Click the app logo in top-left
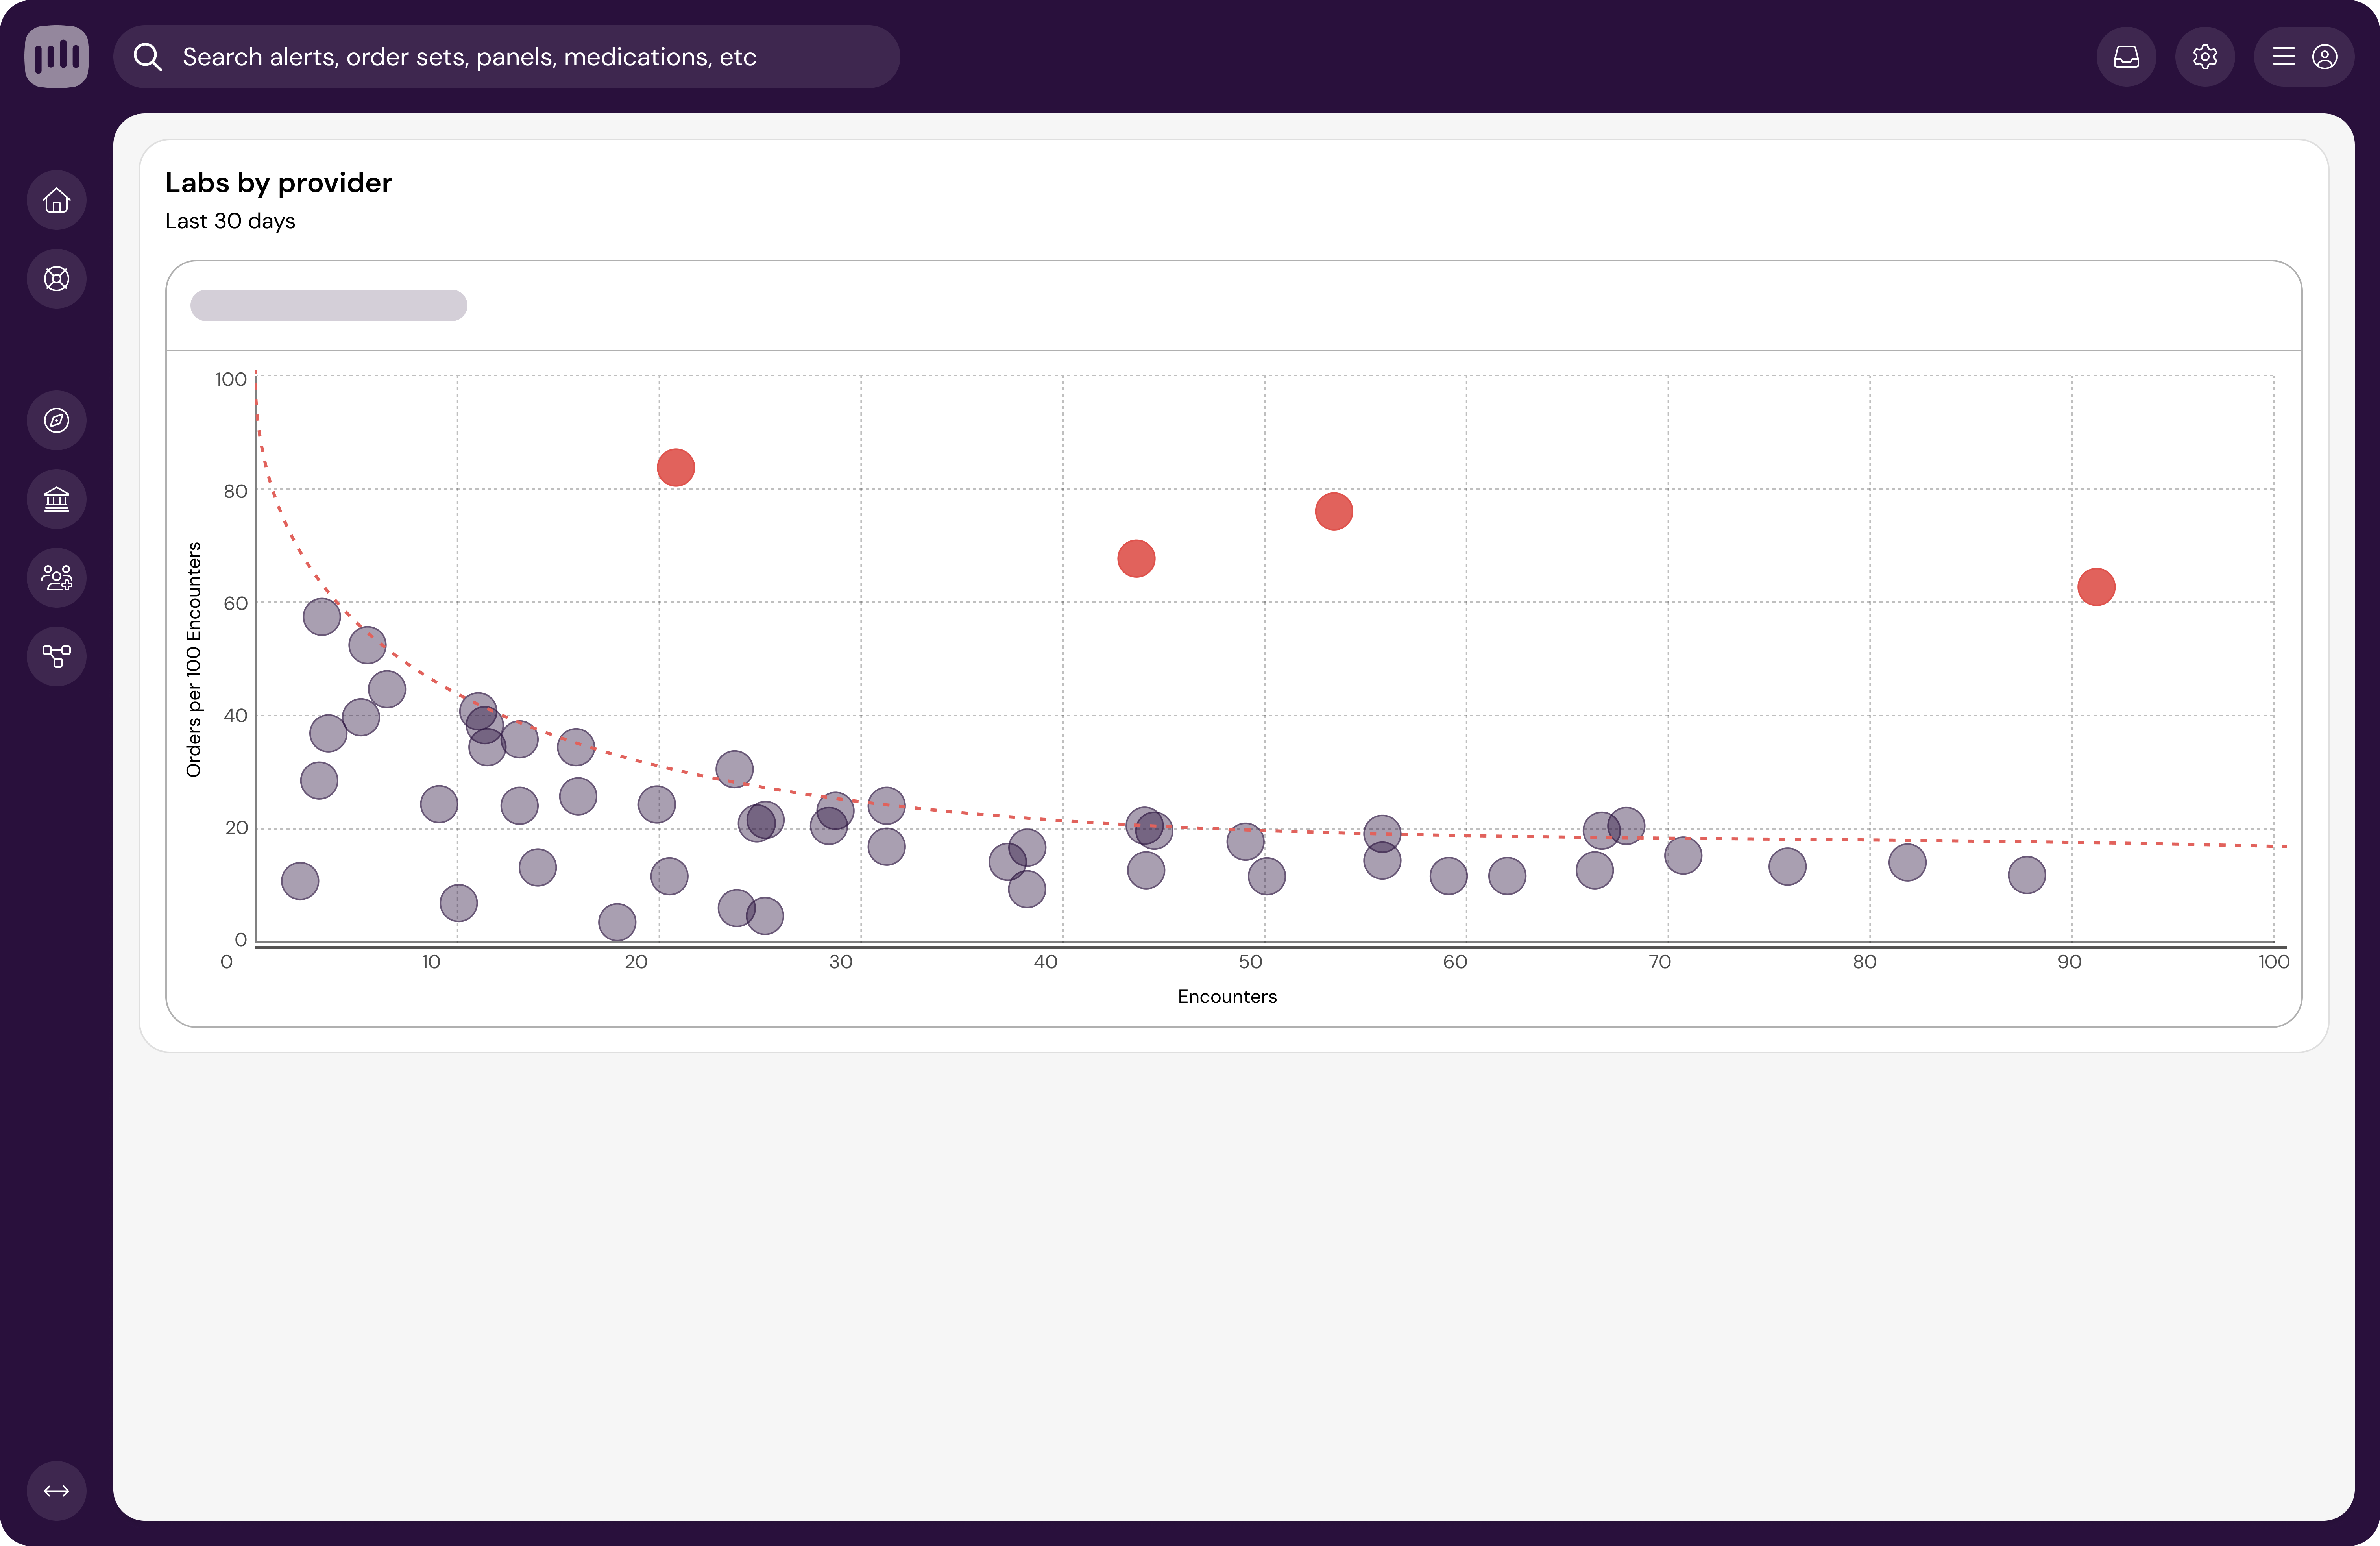This screenshot has height=1546, width=2380. pyautogui.click(x=56, y=56)
